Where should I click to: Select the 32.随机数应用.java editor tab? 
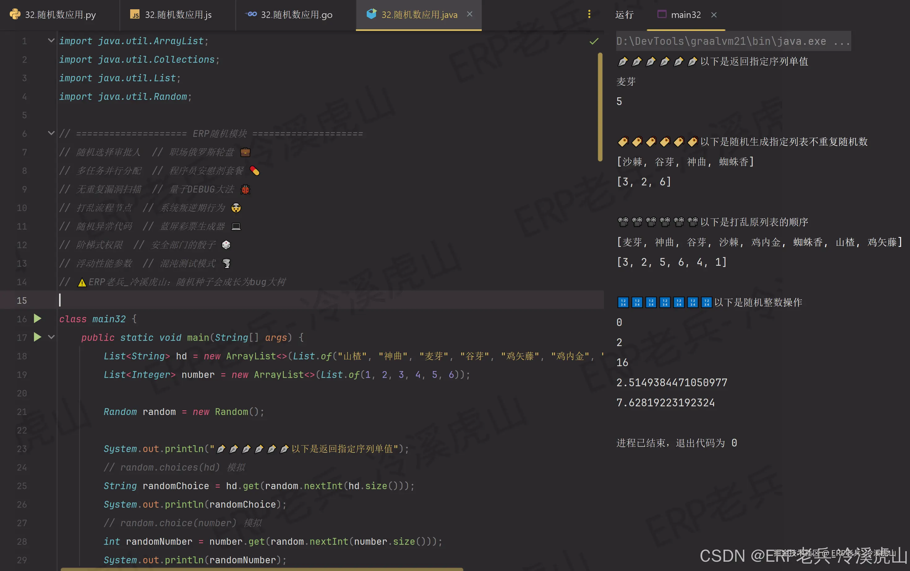[419, 15]
